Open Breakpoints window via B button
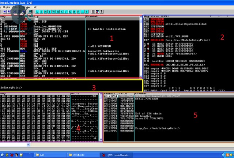This screenshot has height=158, width=234. pyautogui.click(x=74, y=11)
